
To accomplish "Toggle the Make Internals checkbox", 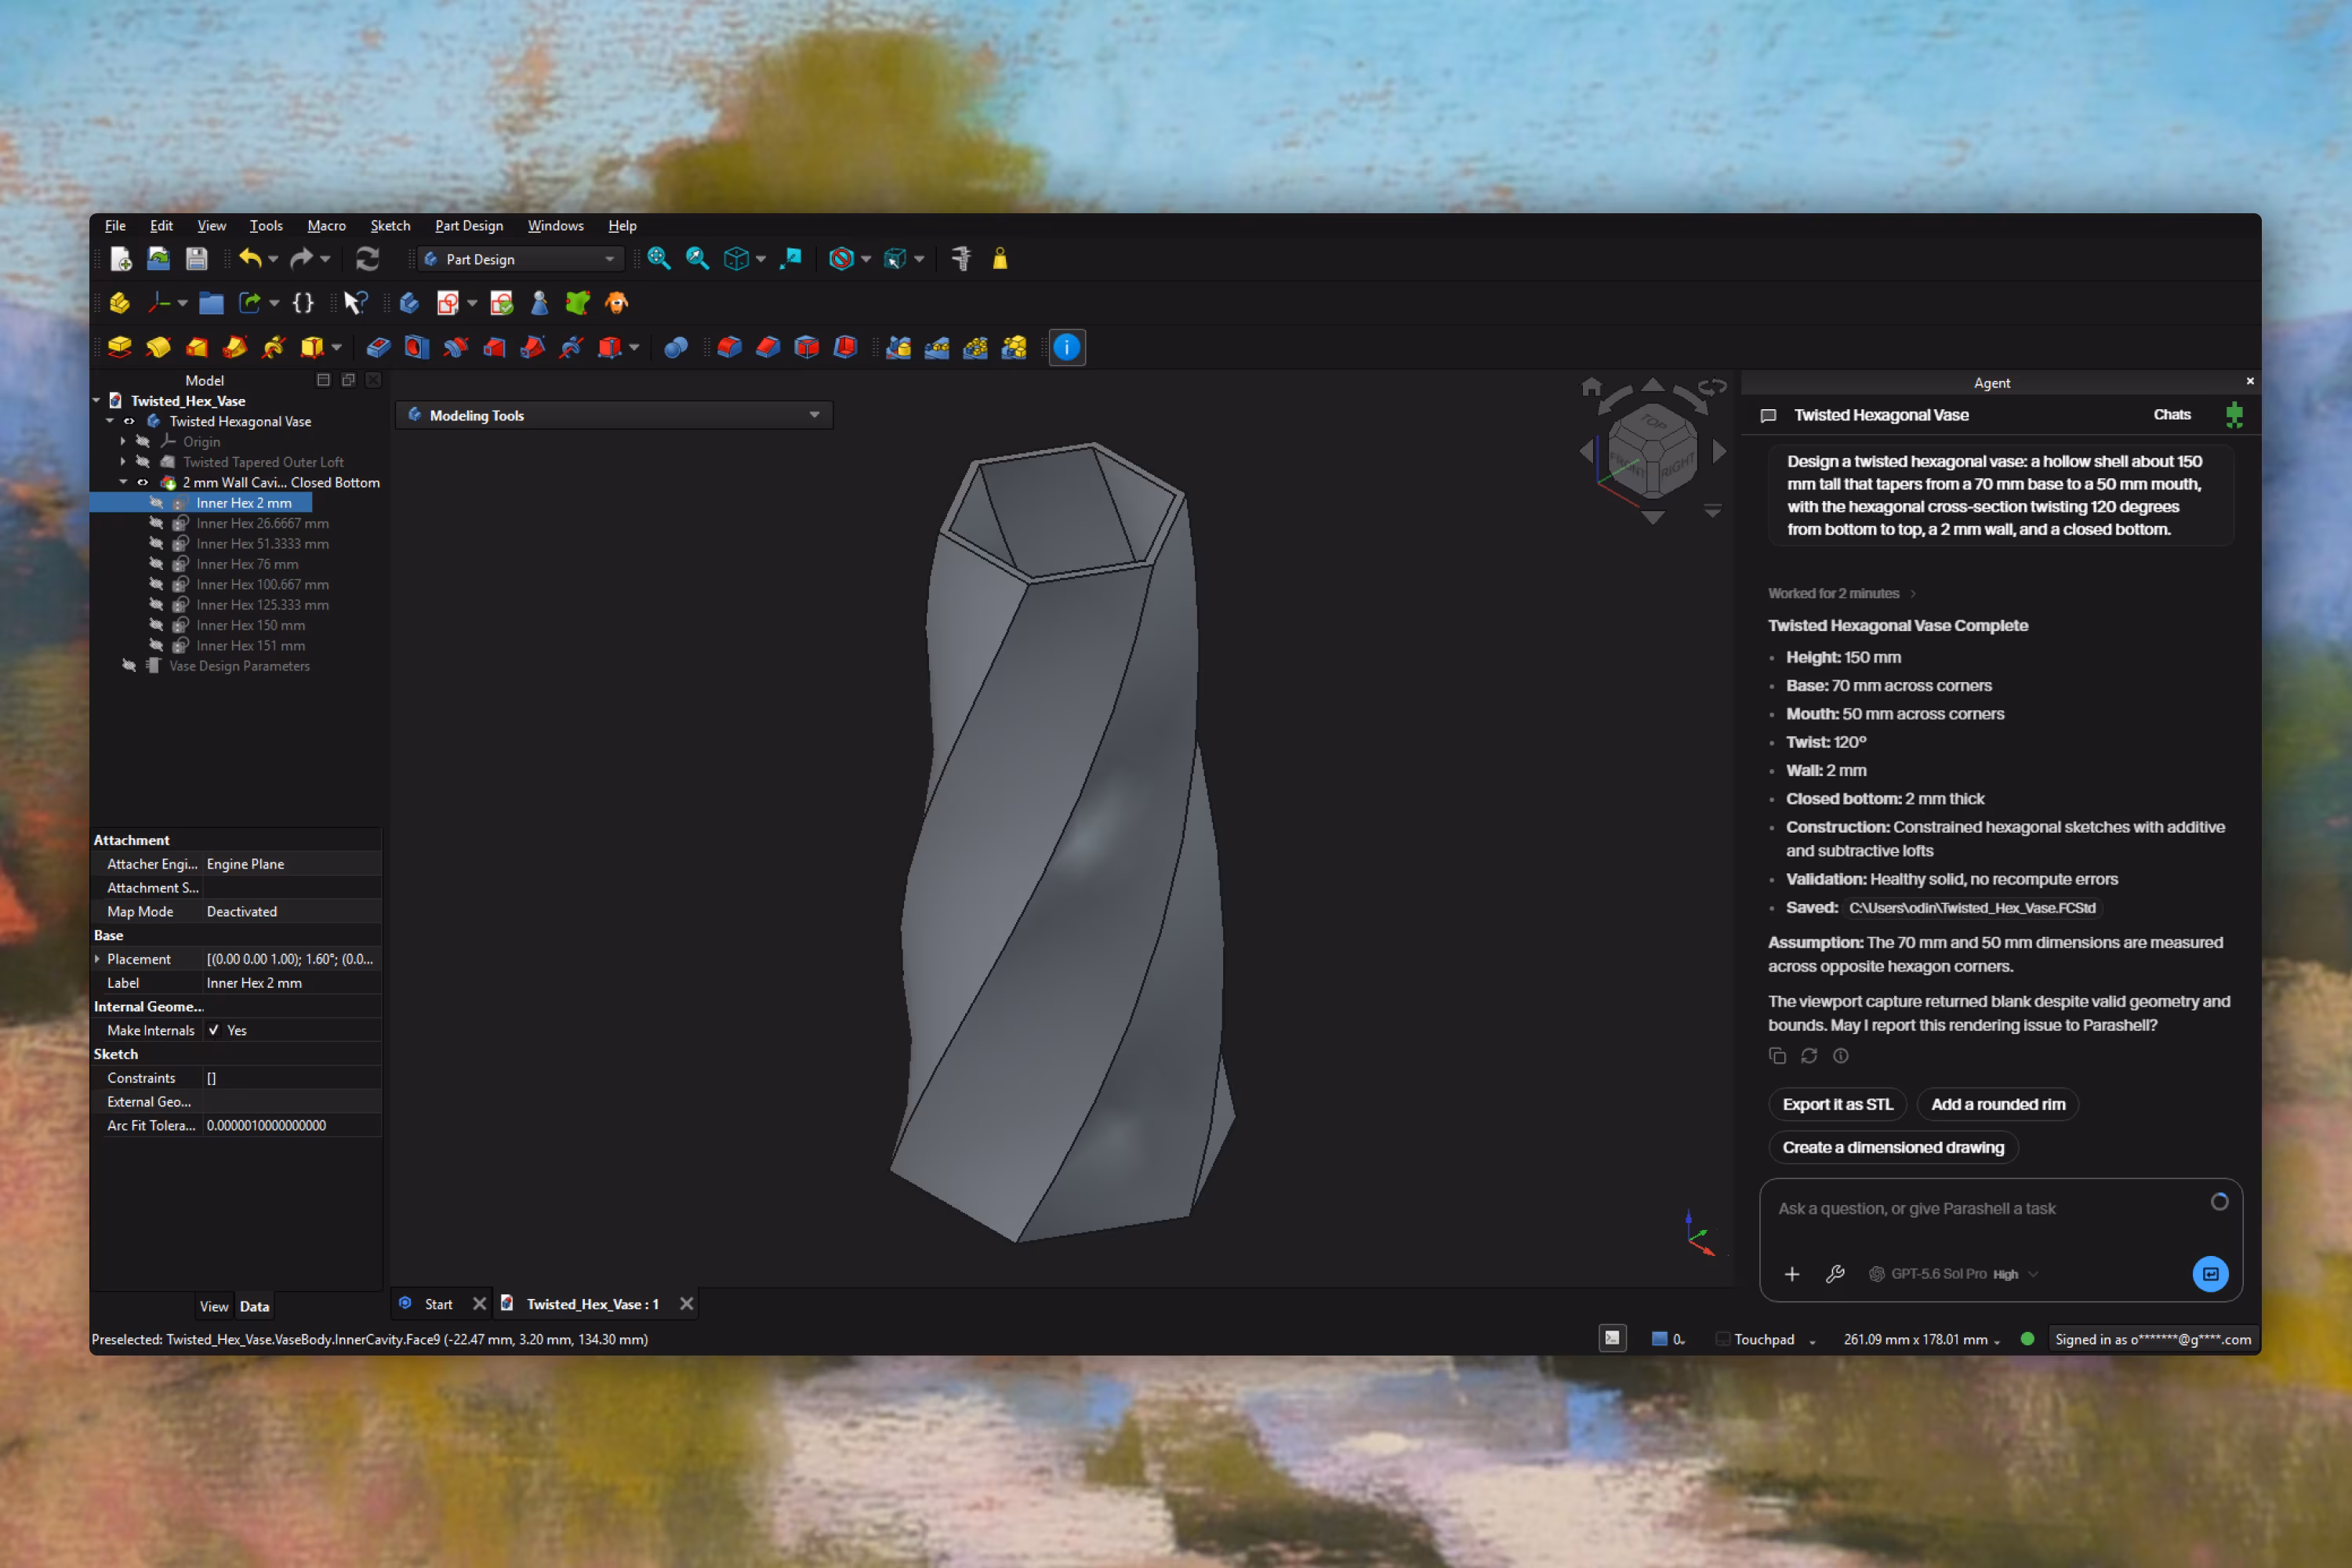I will [x=214, y=1030].
